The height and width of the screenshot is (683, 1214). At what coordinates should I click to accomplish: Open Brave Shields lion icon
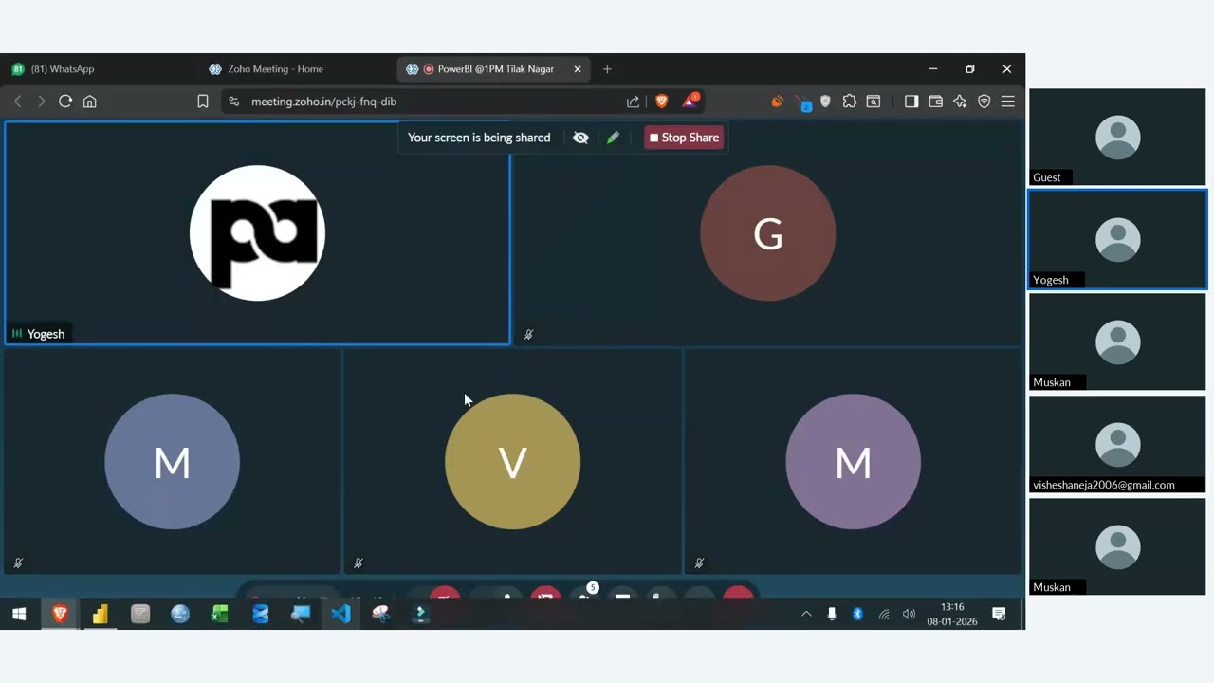pos(662,102)
